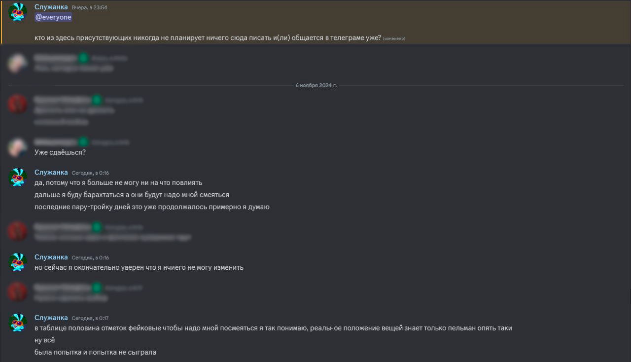This screenshot has height=362, width=631.
Task: Click the "Вчера, в 23:54" timestamp
Action: [x=89, y=7]
